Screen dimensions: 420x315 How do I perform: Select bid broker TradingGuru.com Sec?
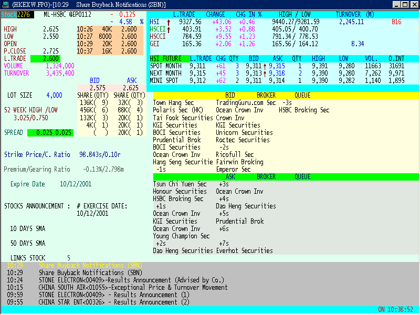pyautogui.click(x=246, y=102)
